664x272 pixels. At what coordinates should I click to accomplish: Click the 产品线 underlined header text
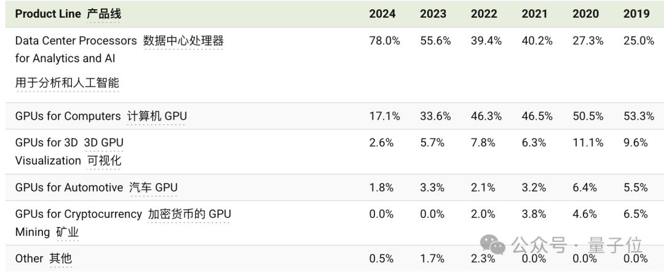click(104, 14)
